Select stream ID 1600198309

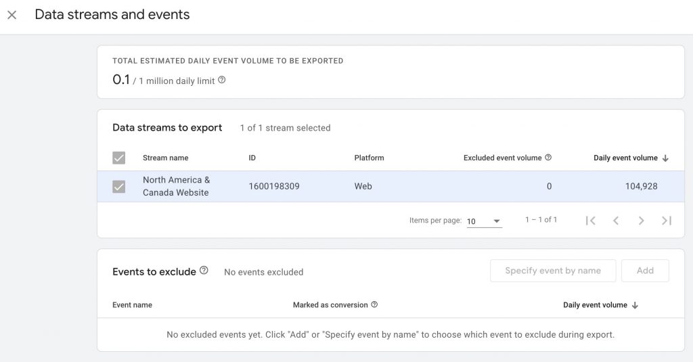274,186
